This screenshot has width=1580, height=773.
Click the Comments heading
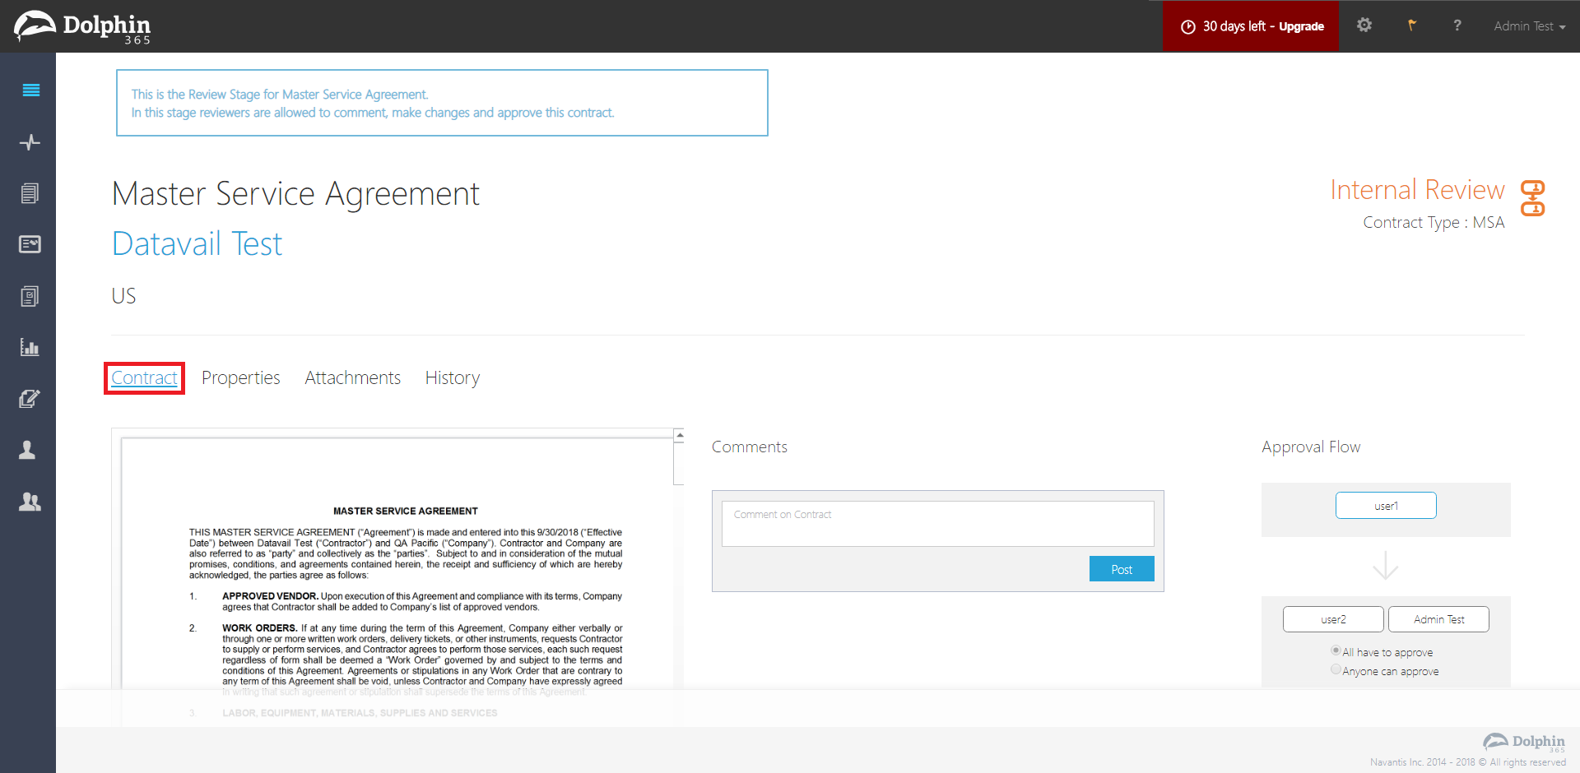point(750,447)
